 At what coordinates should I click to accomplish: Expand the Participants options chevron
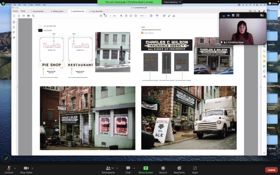117,168
